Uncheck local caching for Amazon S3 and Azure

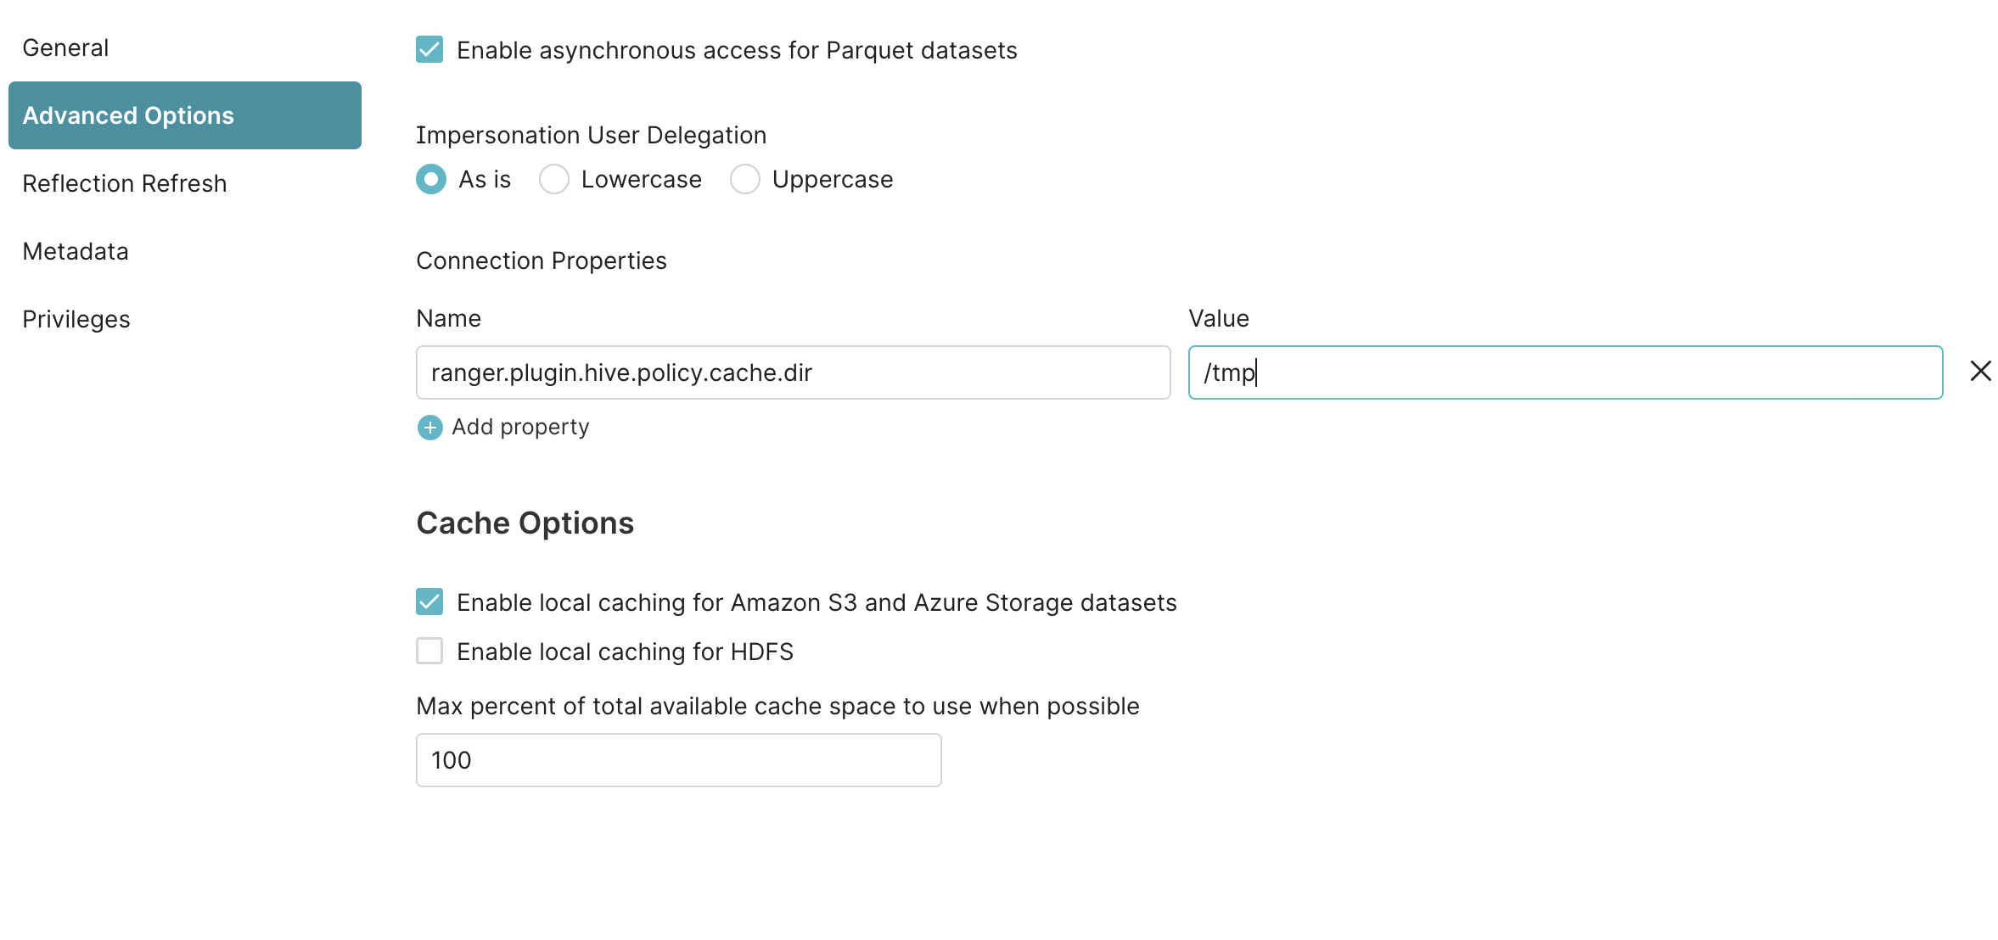[429, 601]
